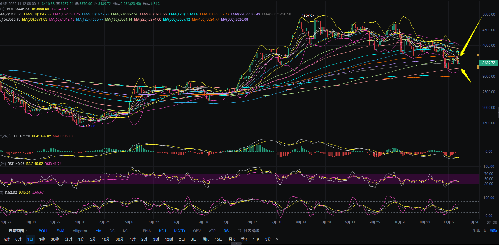This screenshot has width=499, height=245.
Task: Switch the price axis to % mode
Action: pyautogui.click(x=485, y=231)
